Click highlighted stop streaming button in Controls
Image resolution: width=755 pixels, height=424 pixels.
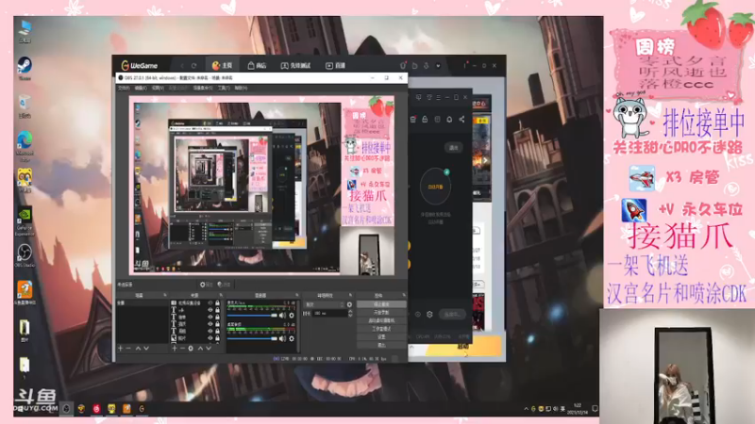pyautogui.click(x=381, y=304)
